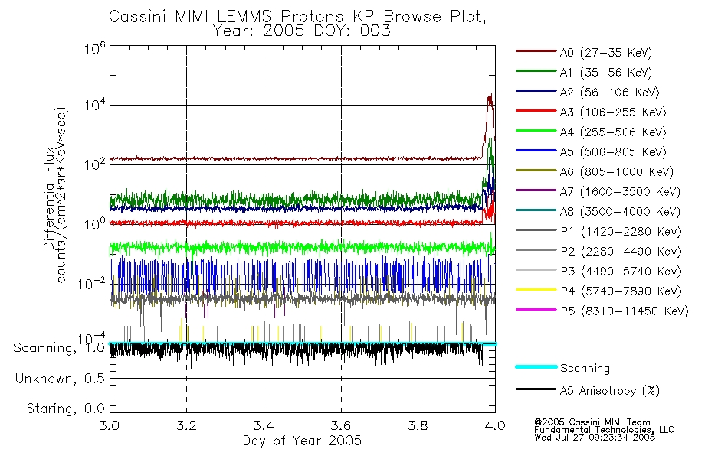This screenshot has width=728, height=459.
Task: Select the A4 (255-506 KeV) legend label
Action: [x=613, y=132]
